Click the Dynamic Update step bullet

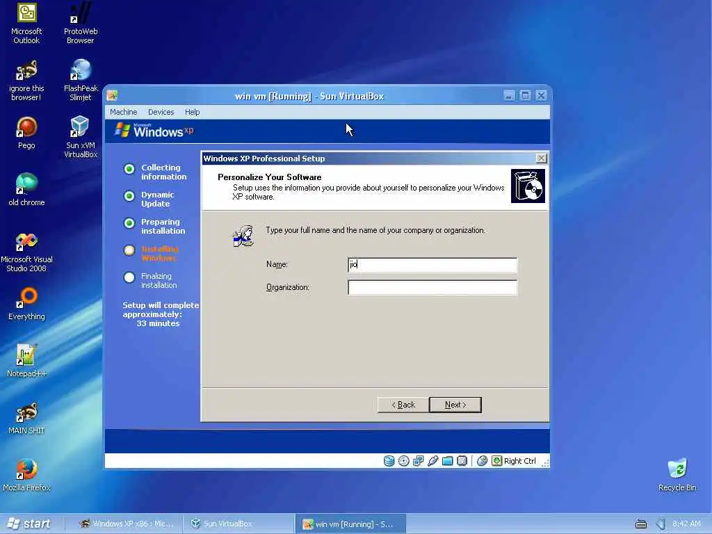point(129,196)
